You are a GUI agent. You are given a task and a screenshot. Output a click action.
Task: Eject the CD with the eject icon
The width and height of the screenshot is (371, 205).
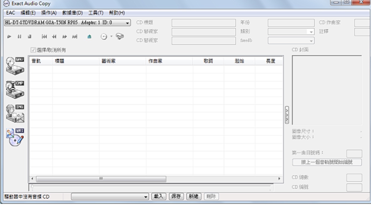[x=90, y=37]
